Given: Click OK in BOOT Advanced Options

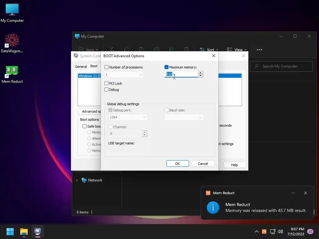Looking at the screenshot, I should tap(178, 164).
